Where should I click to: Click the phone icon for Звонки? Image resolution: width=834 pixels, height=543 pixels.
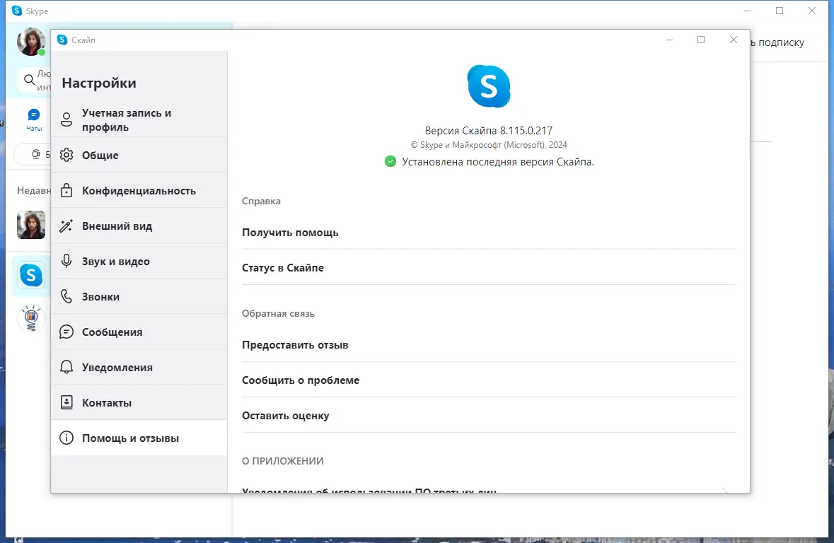pos(66,296)
